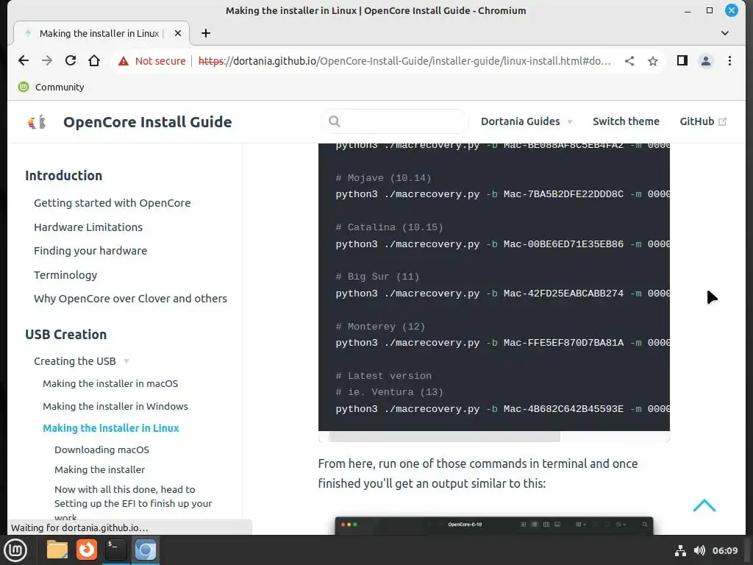Image resolution: width=753 pixels, height=565 pixels.
Task: Open Making the installer in macOS
Action: pyautogui.click(x=110, y=383)
